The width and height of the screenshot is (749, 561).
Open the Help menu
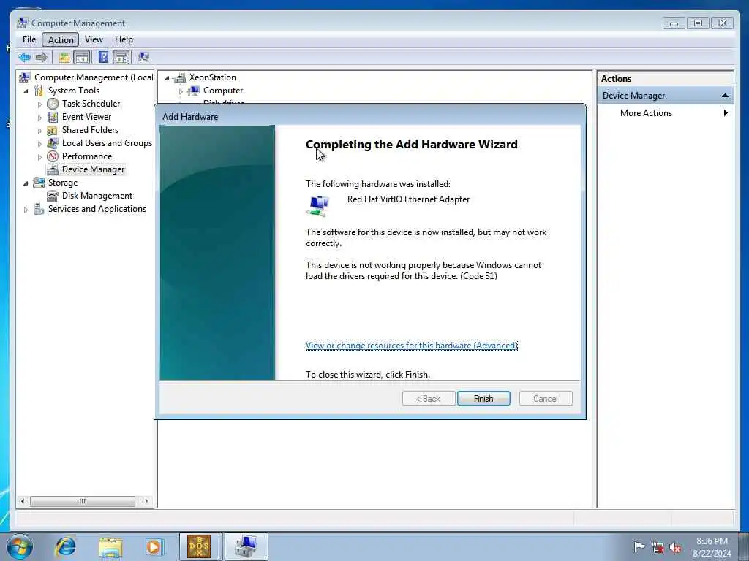(x=124, y=39)
